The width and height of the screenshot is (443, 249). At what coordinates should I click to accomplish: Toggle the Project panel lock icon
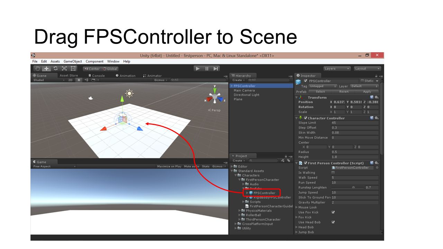[286, 156]
